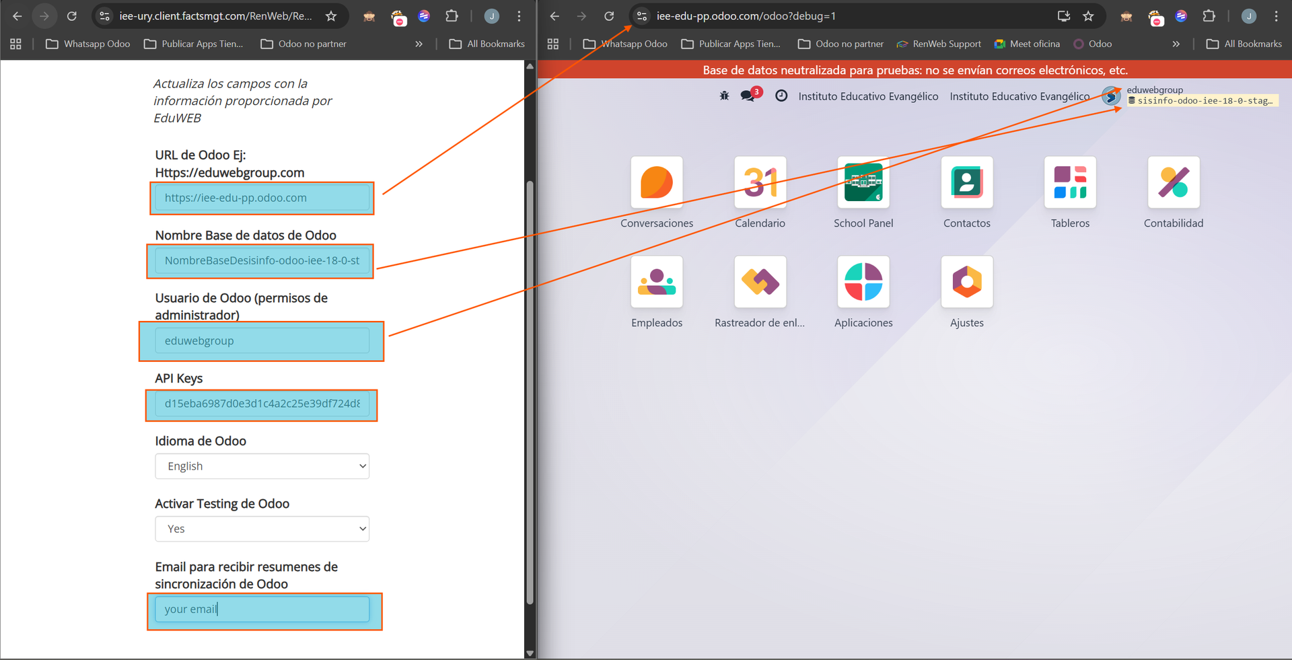Open the RenWeb Support bookmark
1292x660 pixels.
(x=939, y=44)
